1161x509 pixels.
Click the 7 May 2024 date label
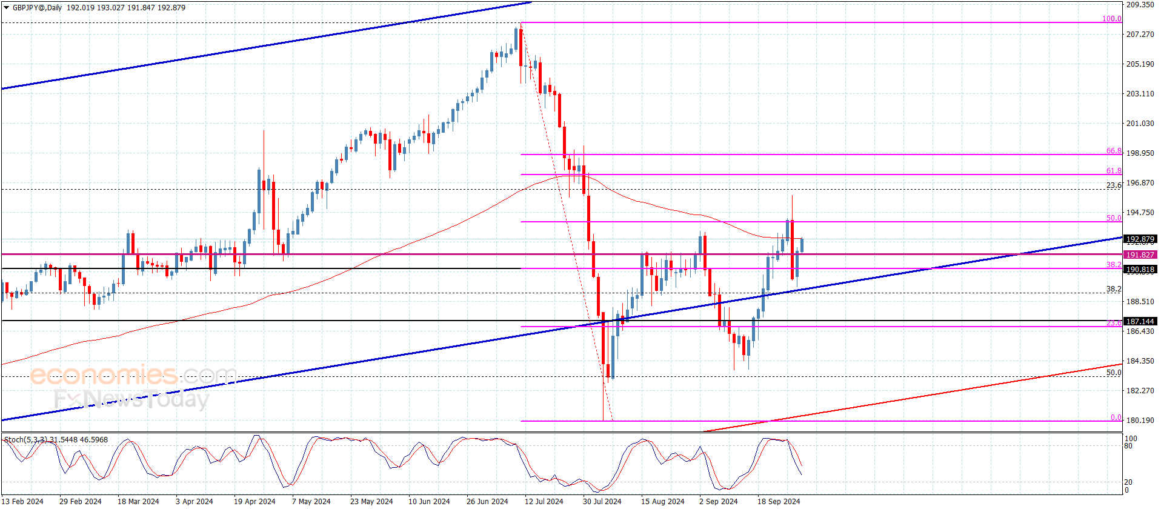tap(311, 502)
